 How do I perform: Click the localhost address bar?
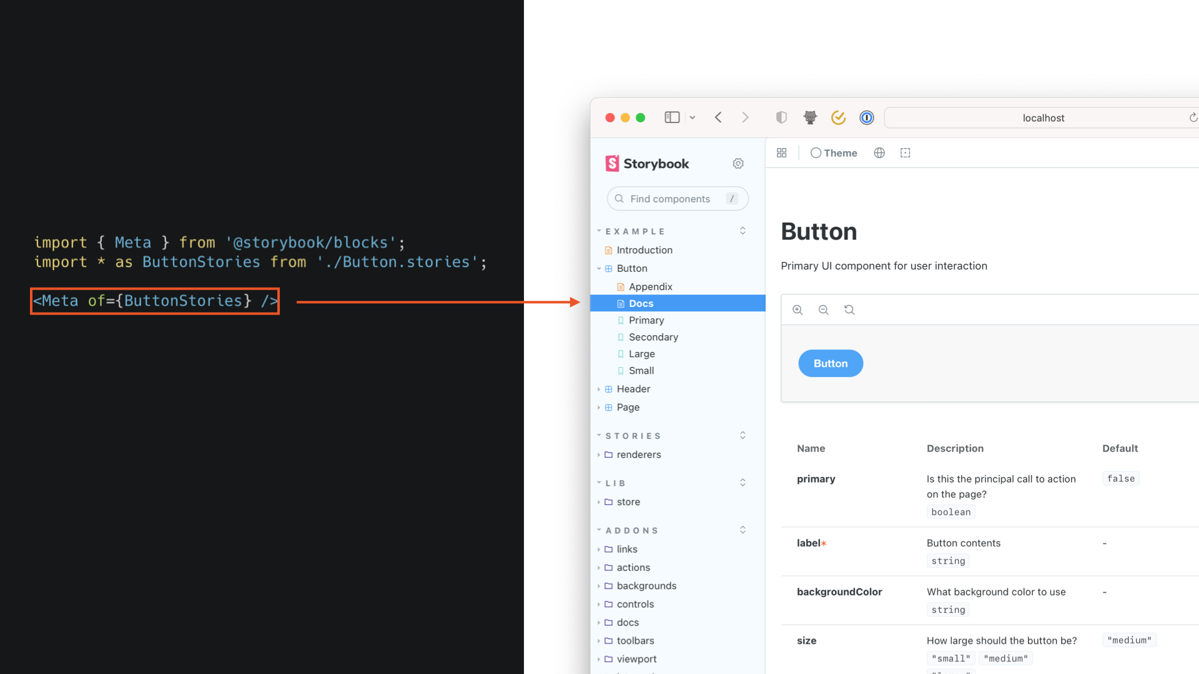point(1042,118)
